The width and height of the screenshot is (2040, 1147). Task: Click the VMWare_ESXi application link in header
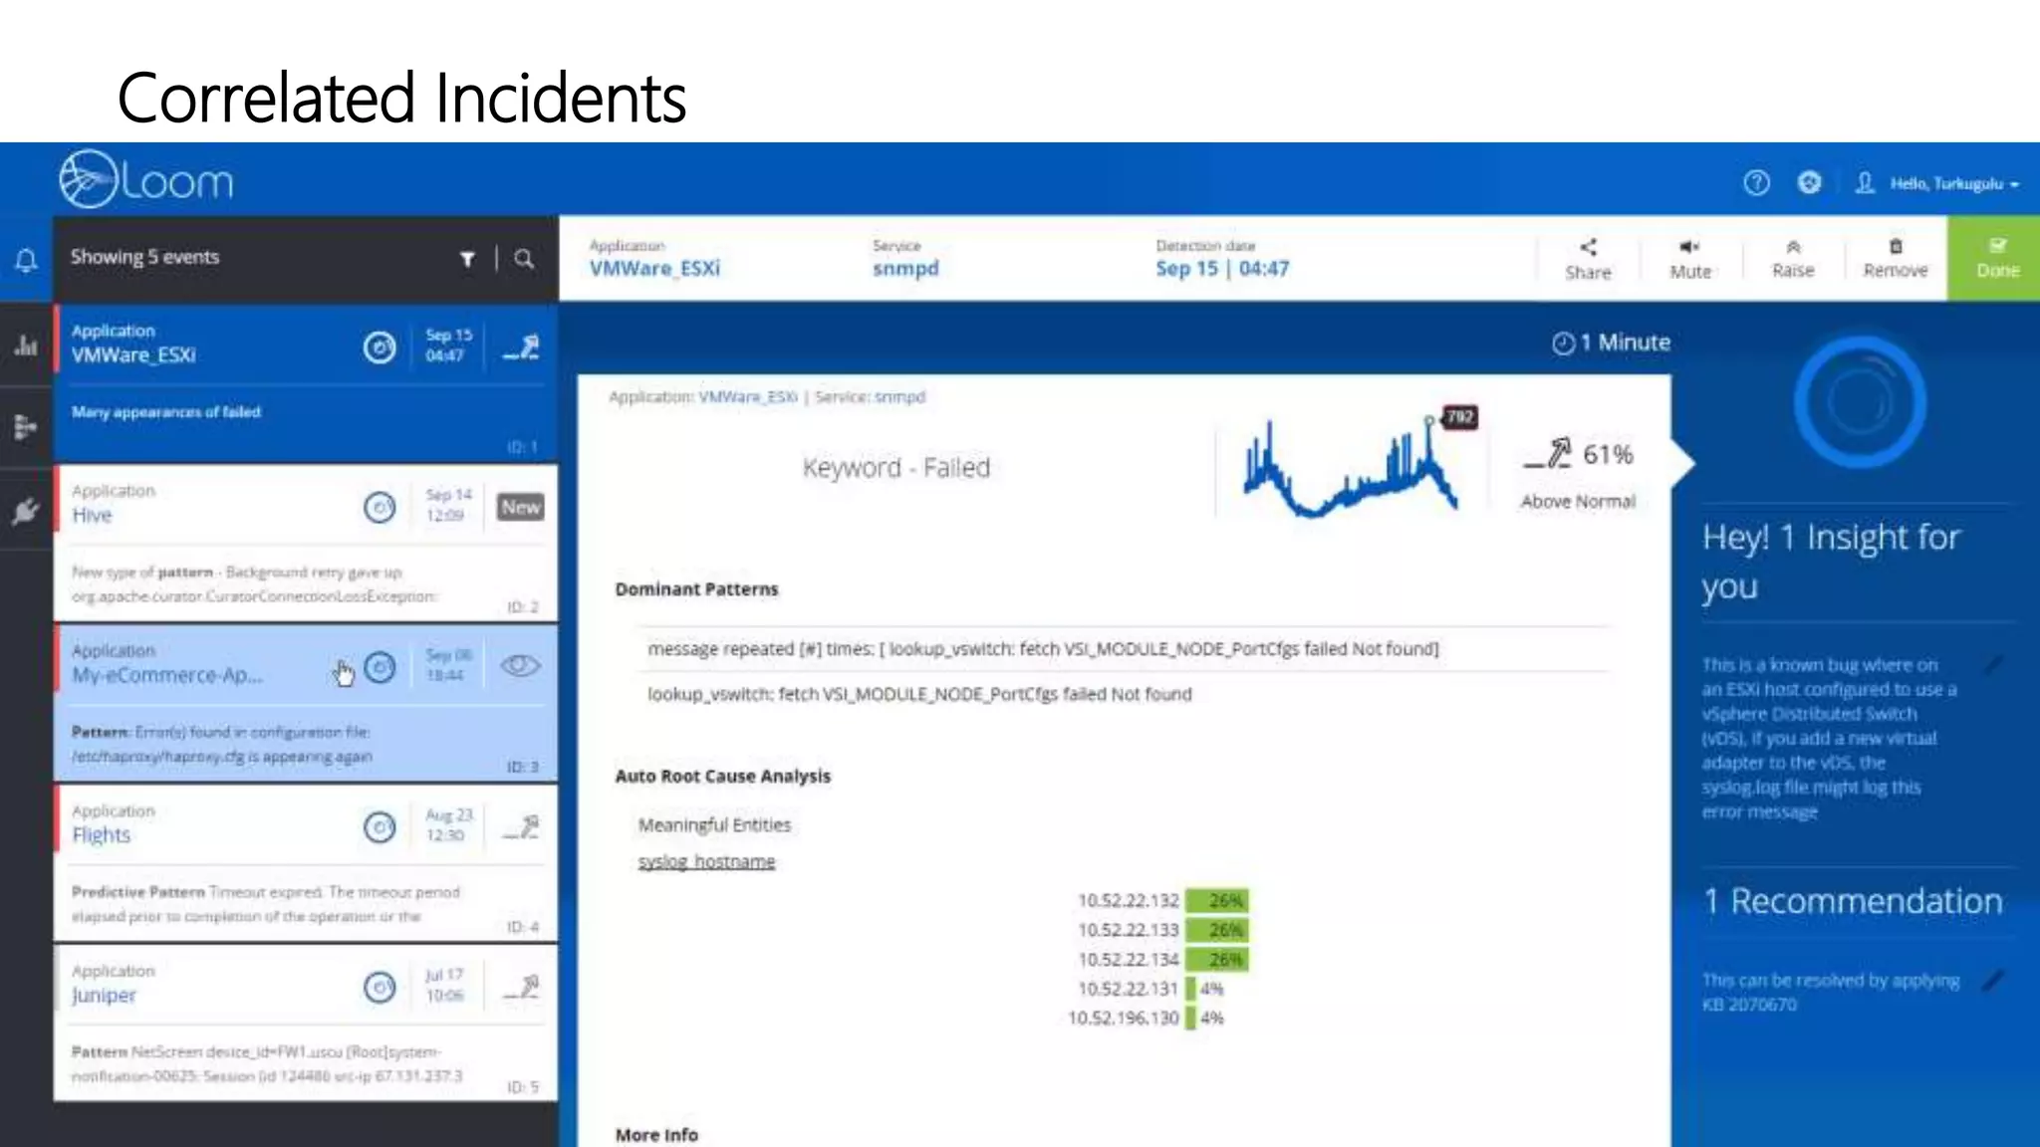click(x=654, y=269)
